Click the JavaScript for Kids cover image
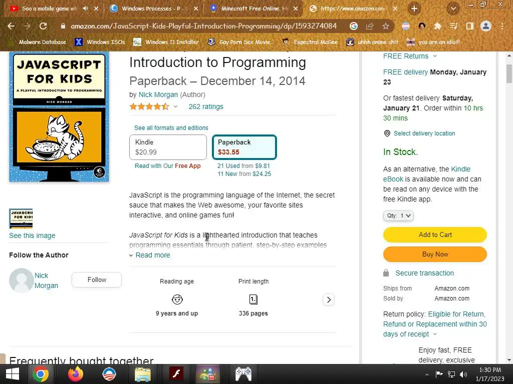Image resolution: width=513 pixels, height=384 pixels. [x=59, y=116]
